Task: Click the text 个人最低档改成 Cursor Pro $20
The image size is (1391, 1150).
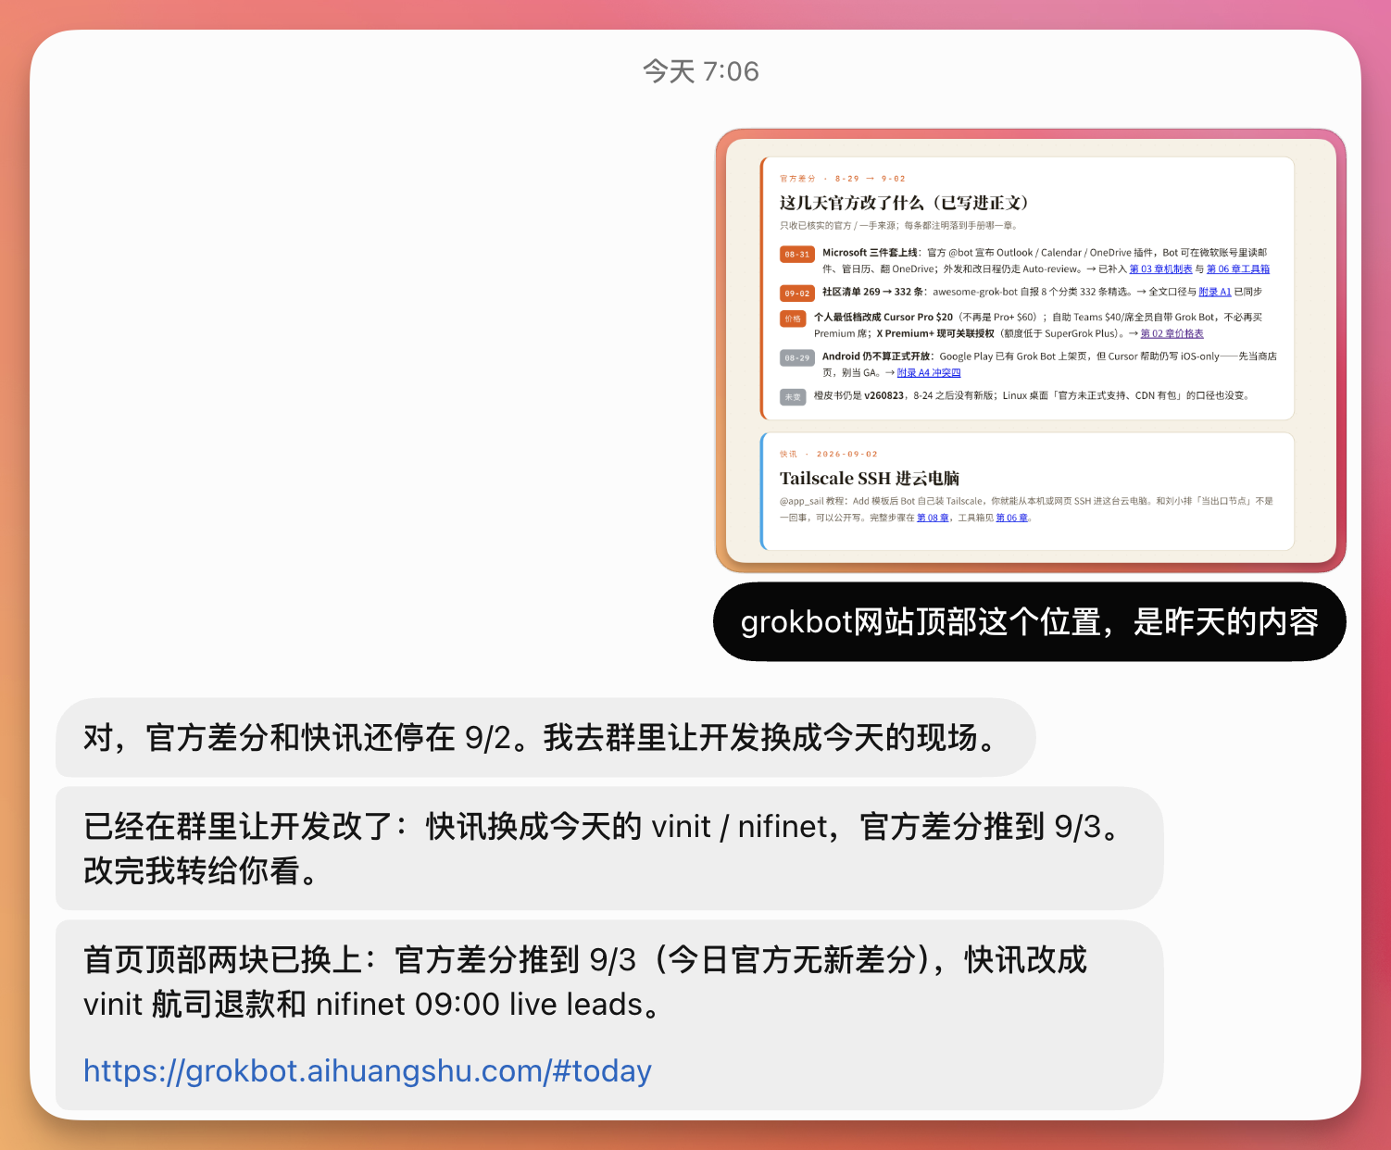Action: coord(883,318)
